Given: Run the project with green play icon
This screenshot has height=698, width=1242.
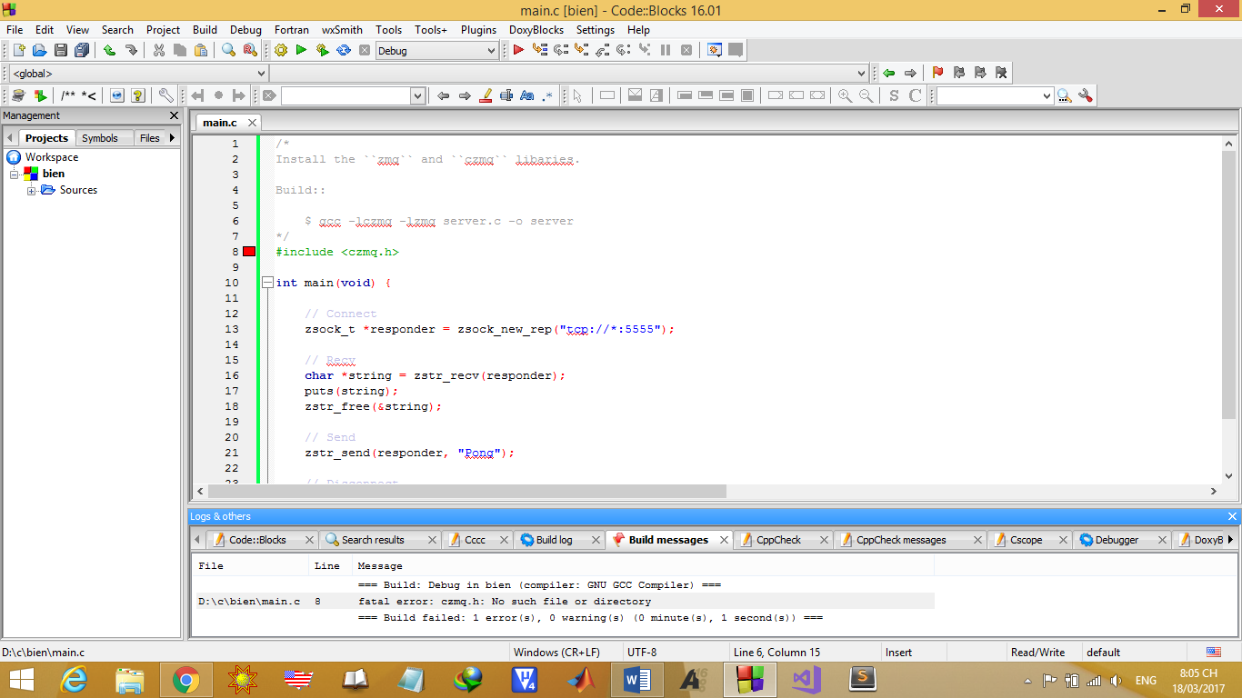Looking at the screenshot, I should click(x=301, y=51).
